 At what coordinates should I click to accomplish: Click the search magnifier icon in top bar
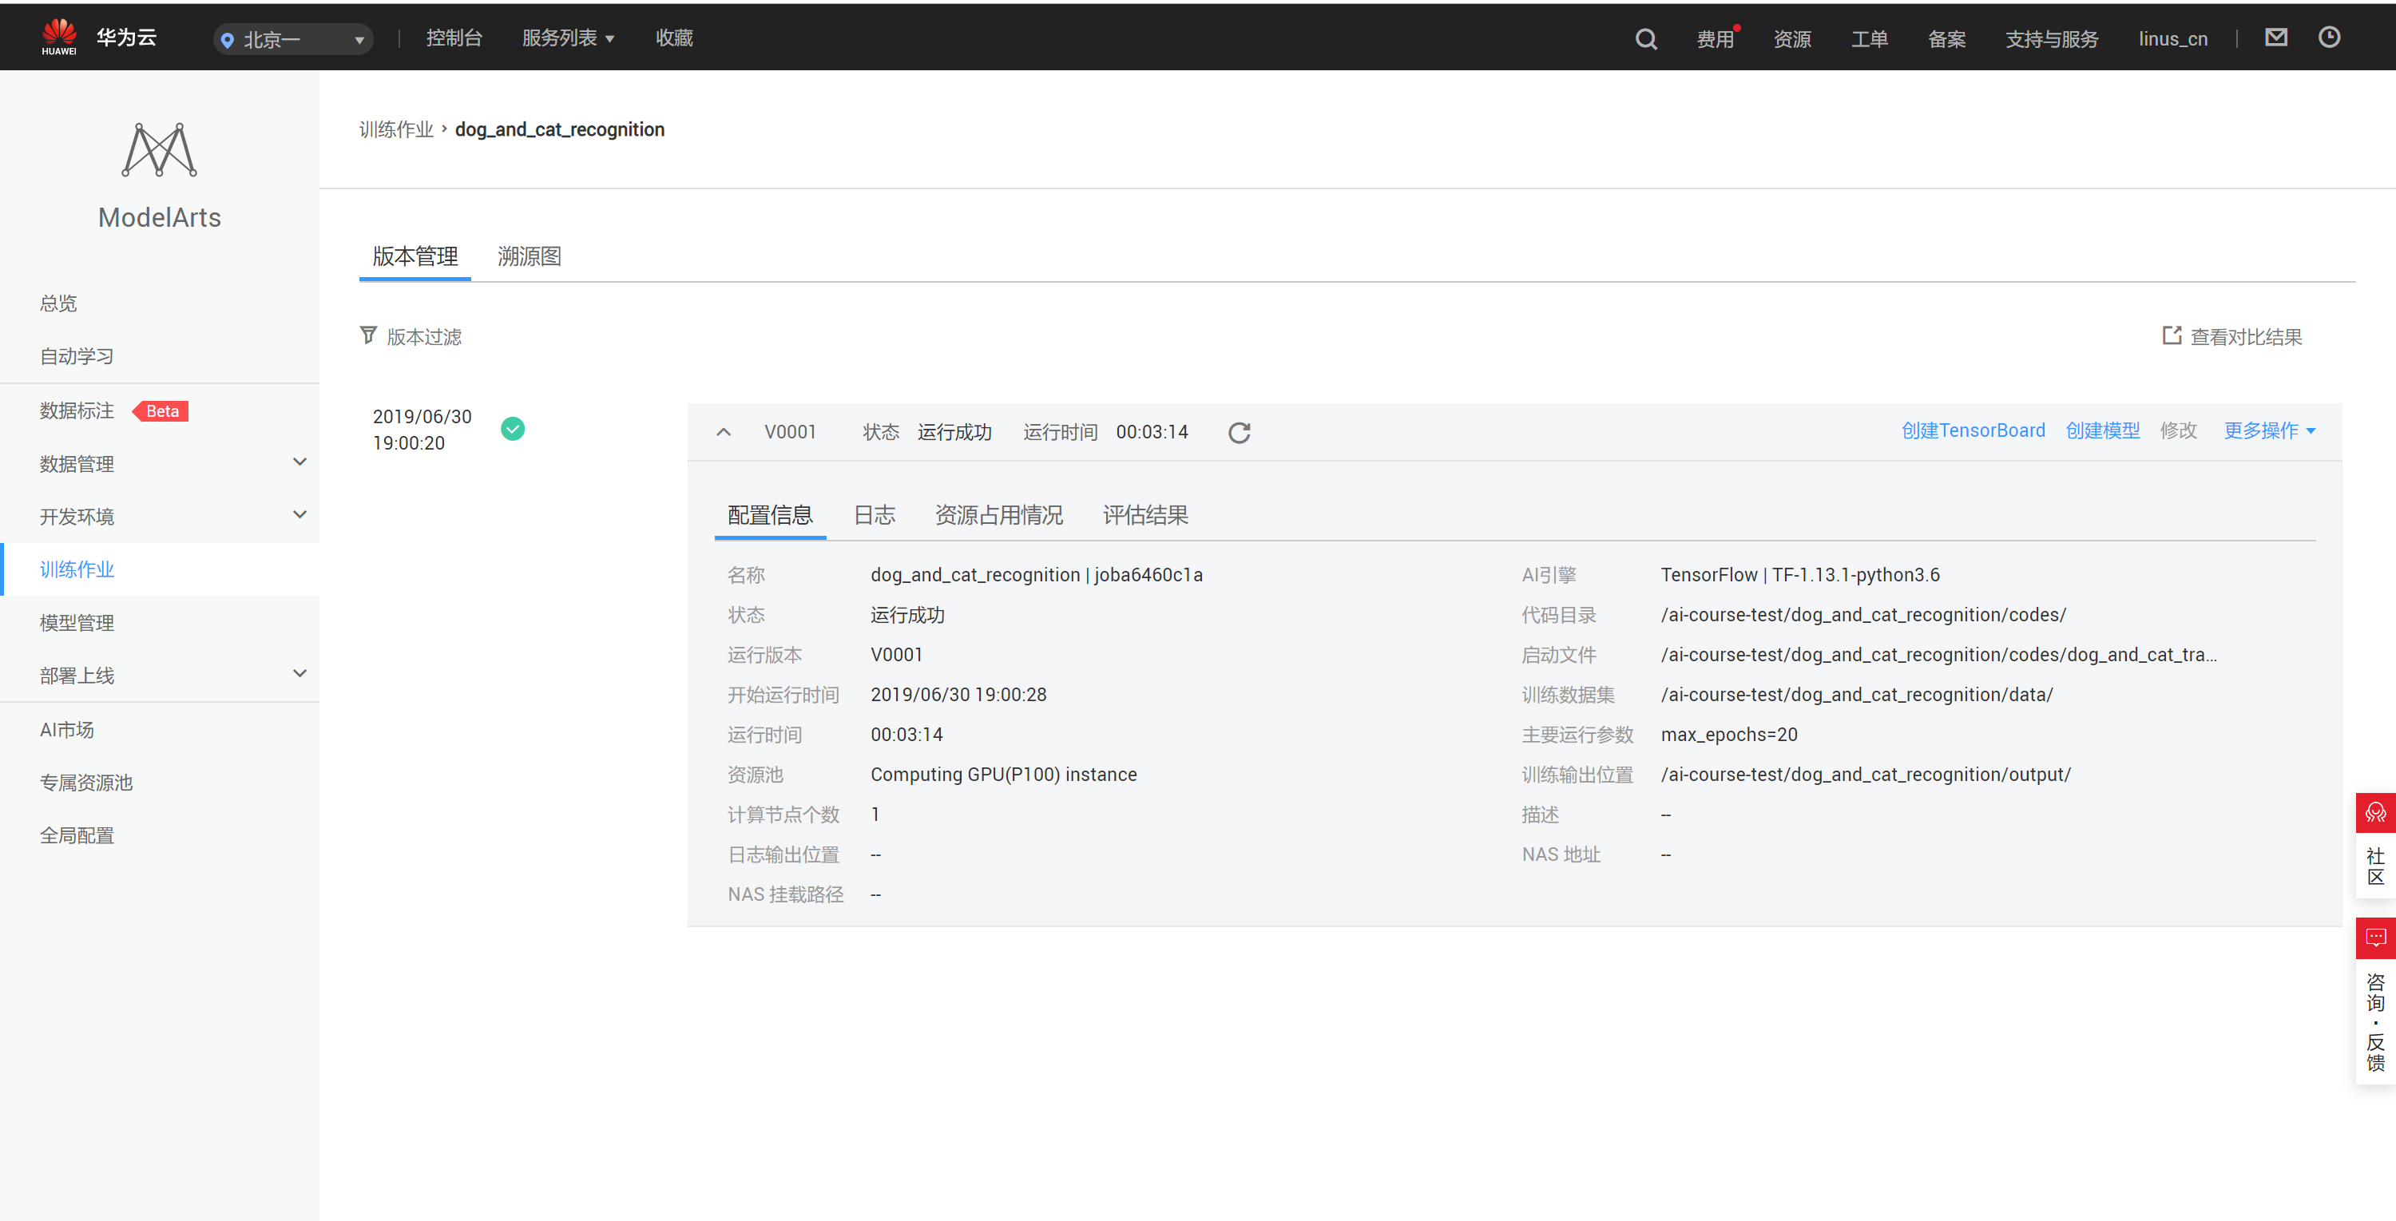click(1645, 38)
